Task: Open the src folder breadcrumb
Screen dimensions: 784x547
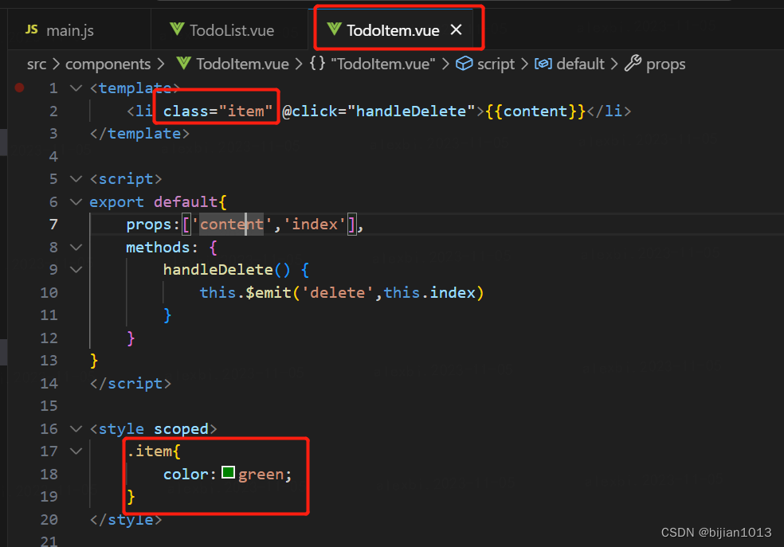Action: click(36, 64)
